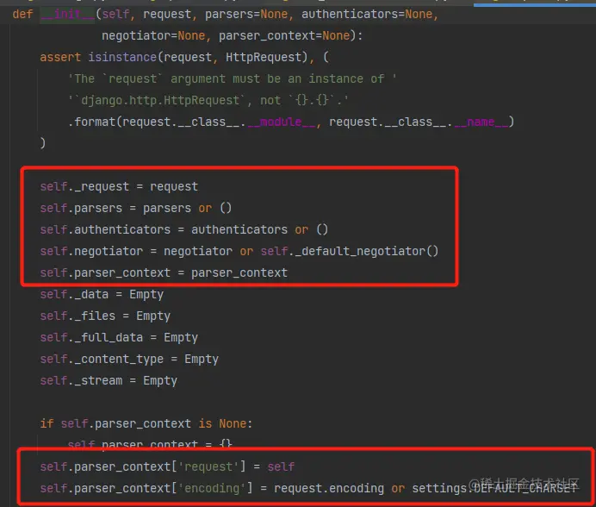Click the 'encoding' key string

pyautogui.click(x=212, y=488)
